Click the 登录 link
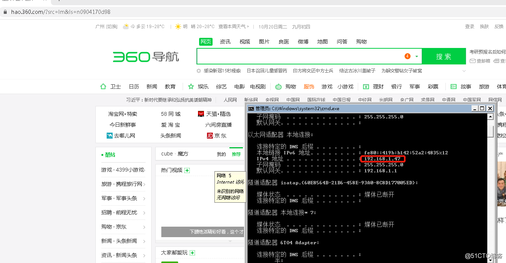The height and width of the screenshot is (263, 506). click(470, 27)
